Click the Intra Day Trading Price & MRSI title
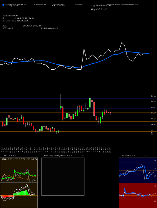 click(x=64, y=156)
